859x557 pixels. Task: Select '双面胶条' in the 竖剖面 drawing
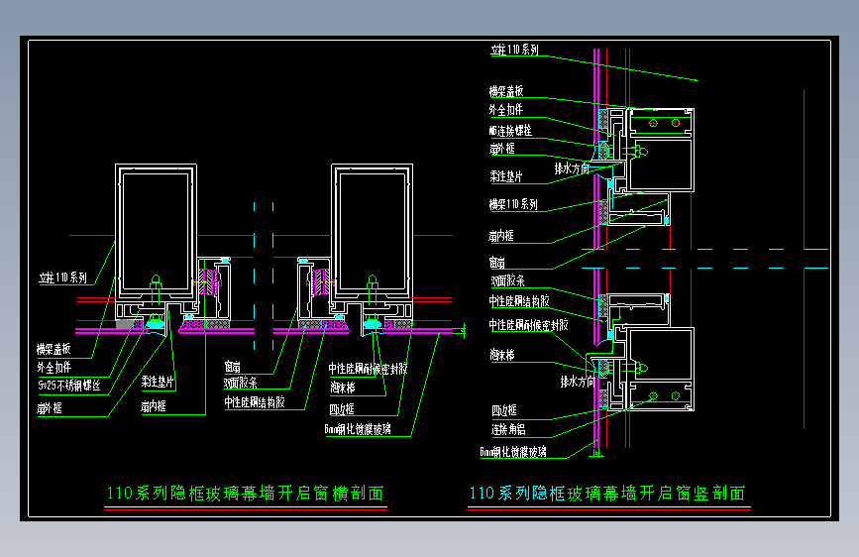click(x=508, y=281)
